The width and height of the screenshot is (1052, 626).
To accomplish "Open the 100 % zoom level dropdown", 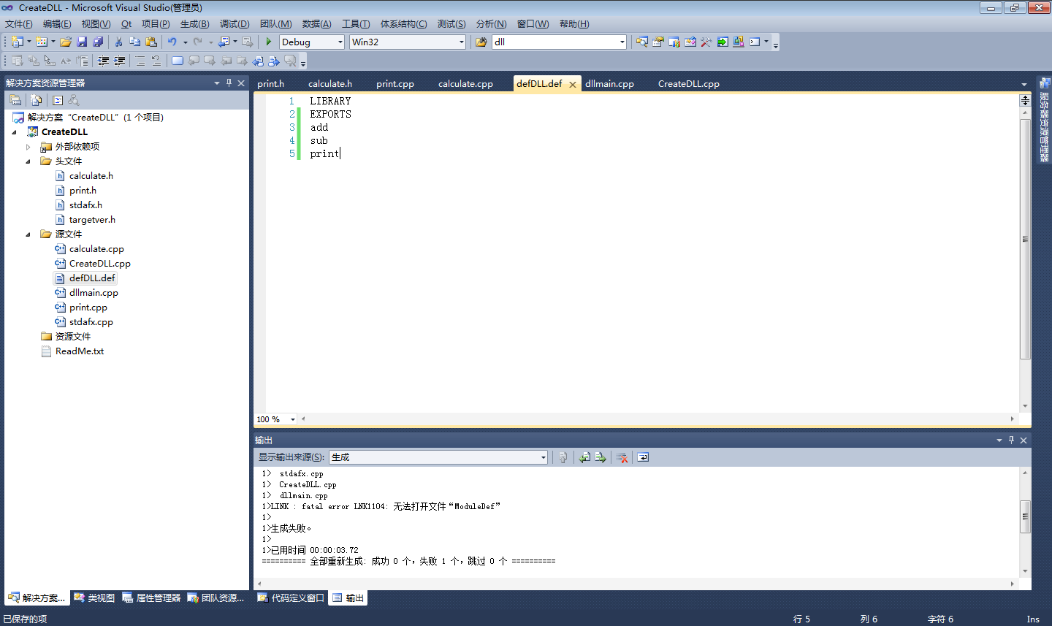I will tap(293, 419).
